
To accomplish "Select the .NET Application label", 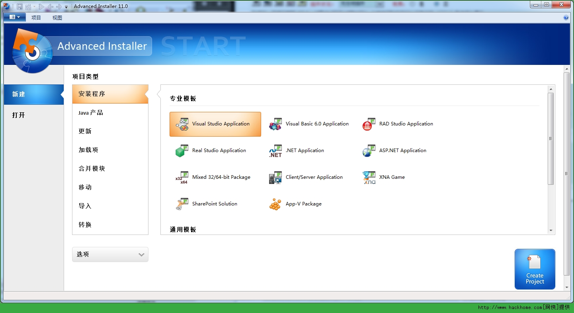I will click(305, 151).
